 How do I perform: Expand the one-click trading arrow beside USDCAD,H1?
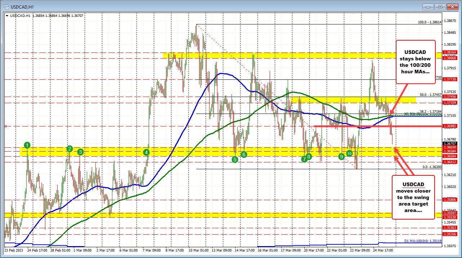(x=7, y=16)
